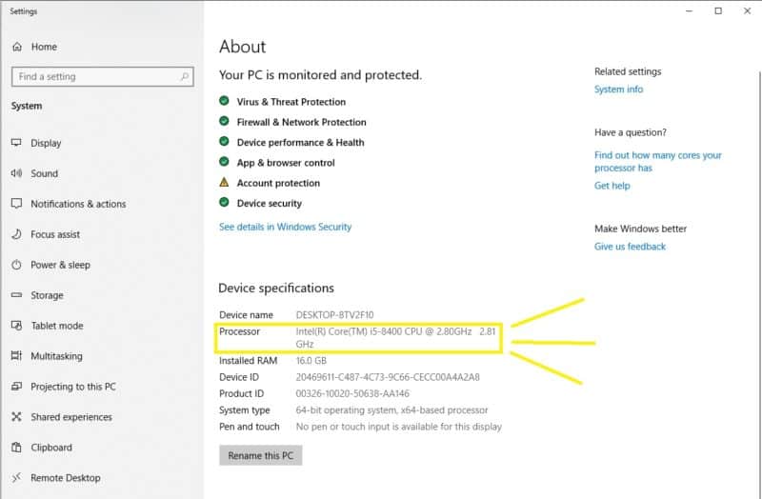Screen dimensions: 762x499
Task: Click the Multitasking icon
Action: point(16,356)
